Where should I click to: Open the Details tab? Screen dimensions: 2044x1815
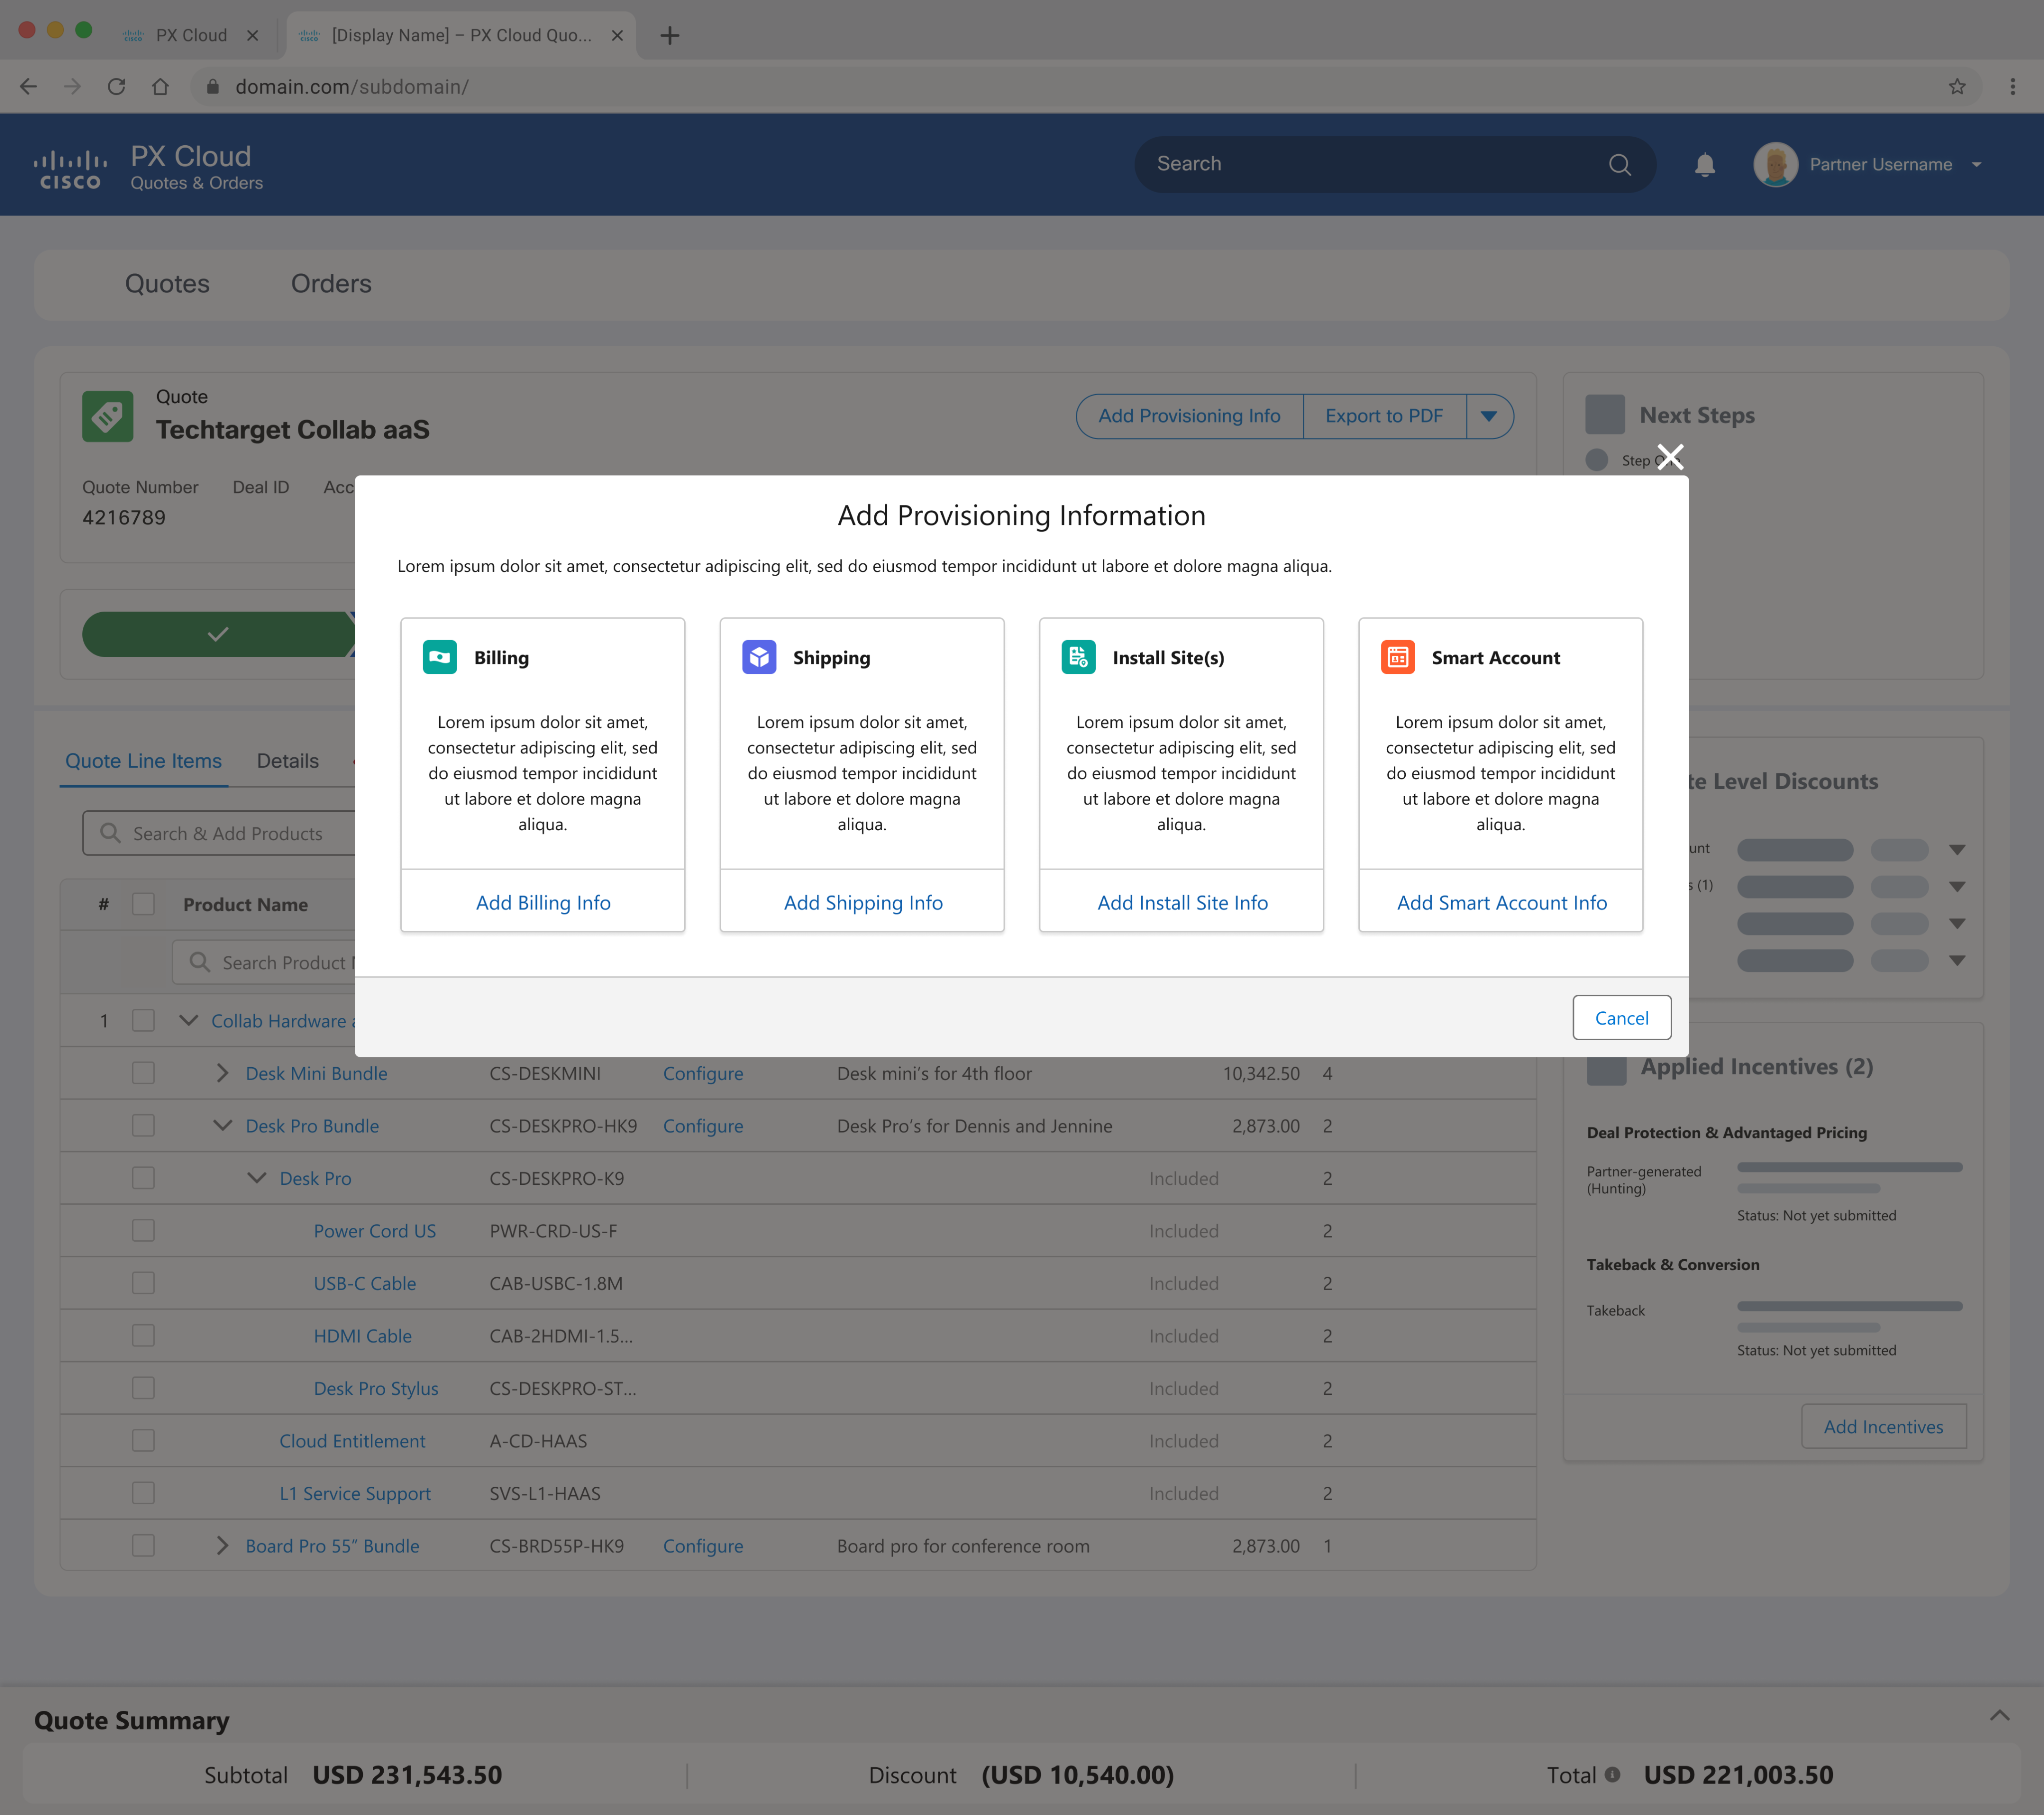point(287,761)
